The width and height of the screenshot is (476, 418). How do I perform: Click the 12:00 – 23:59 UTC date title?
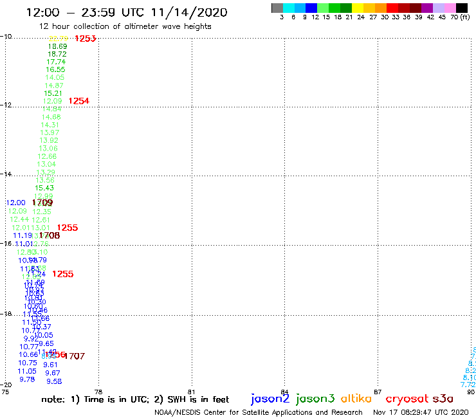coord(127,12)
